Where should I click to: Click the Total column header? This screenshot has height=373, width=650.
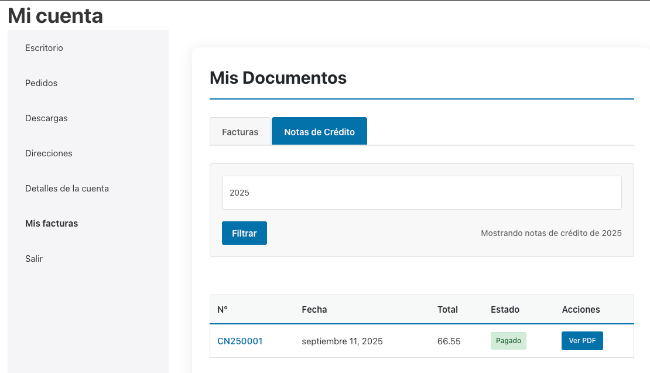point(447,310)
